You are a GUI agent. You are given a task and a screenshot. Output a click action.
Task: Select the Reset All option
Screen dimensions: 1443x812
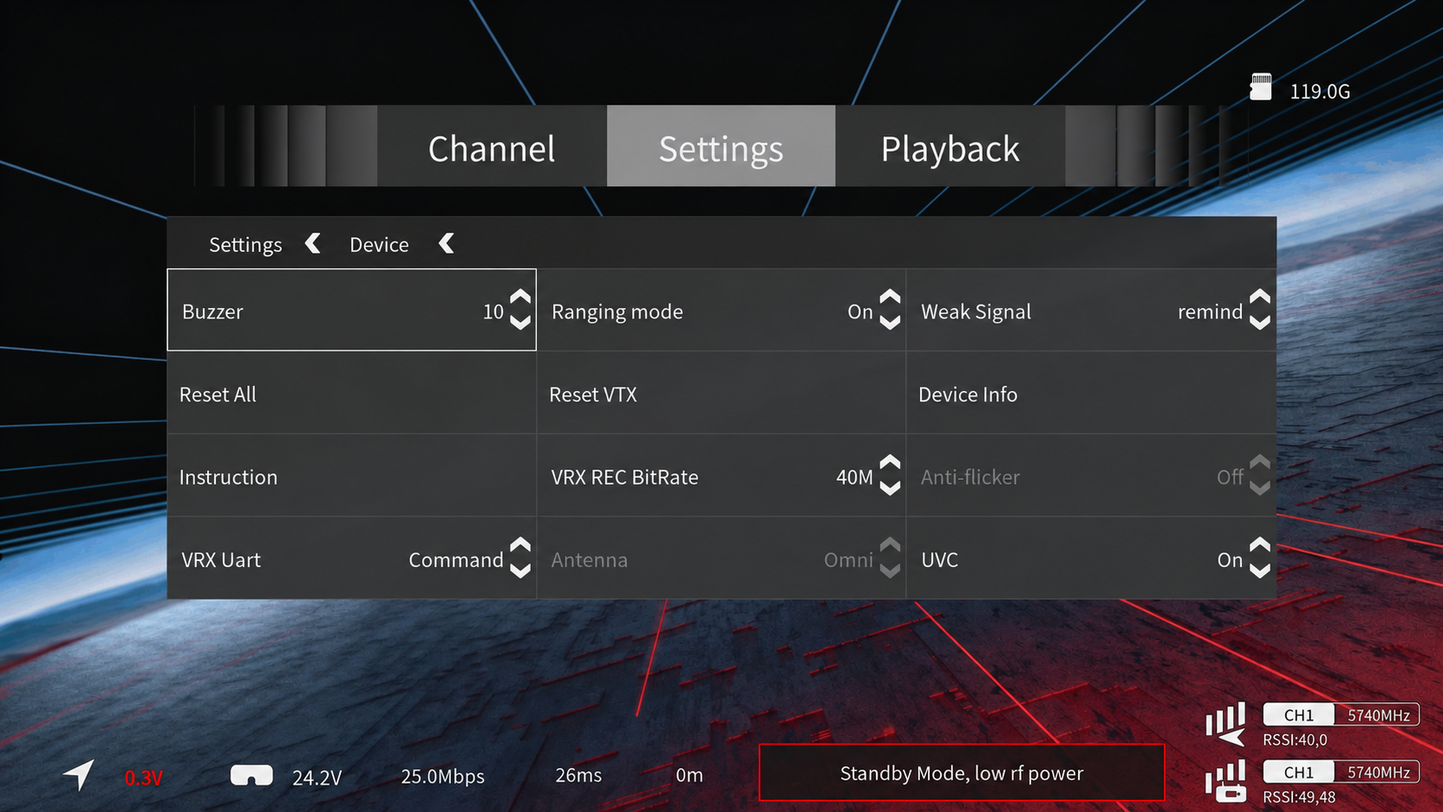352,393
